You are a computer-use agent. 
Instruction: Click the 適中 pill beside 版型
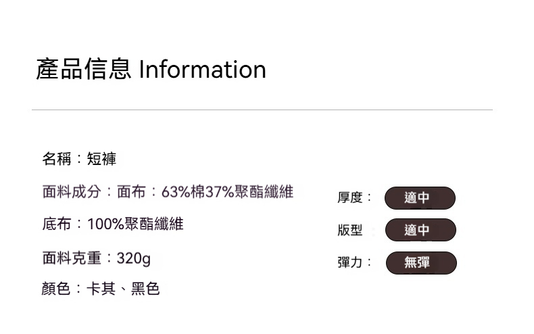[420, 230]
